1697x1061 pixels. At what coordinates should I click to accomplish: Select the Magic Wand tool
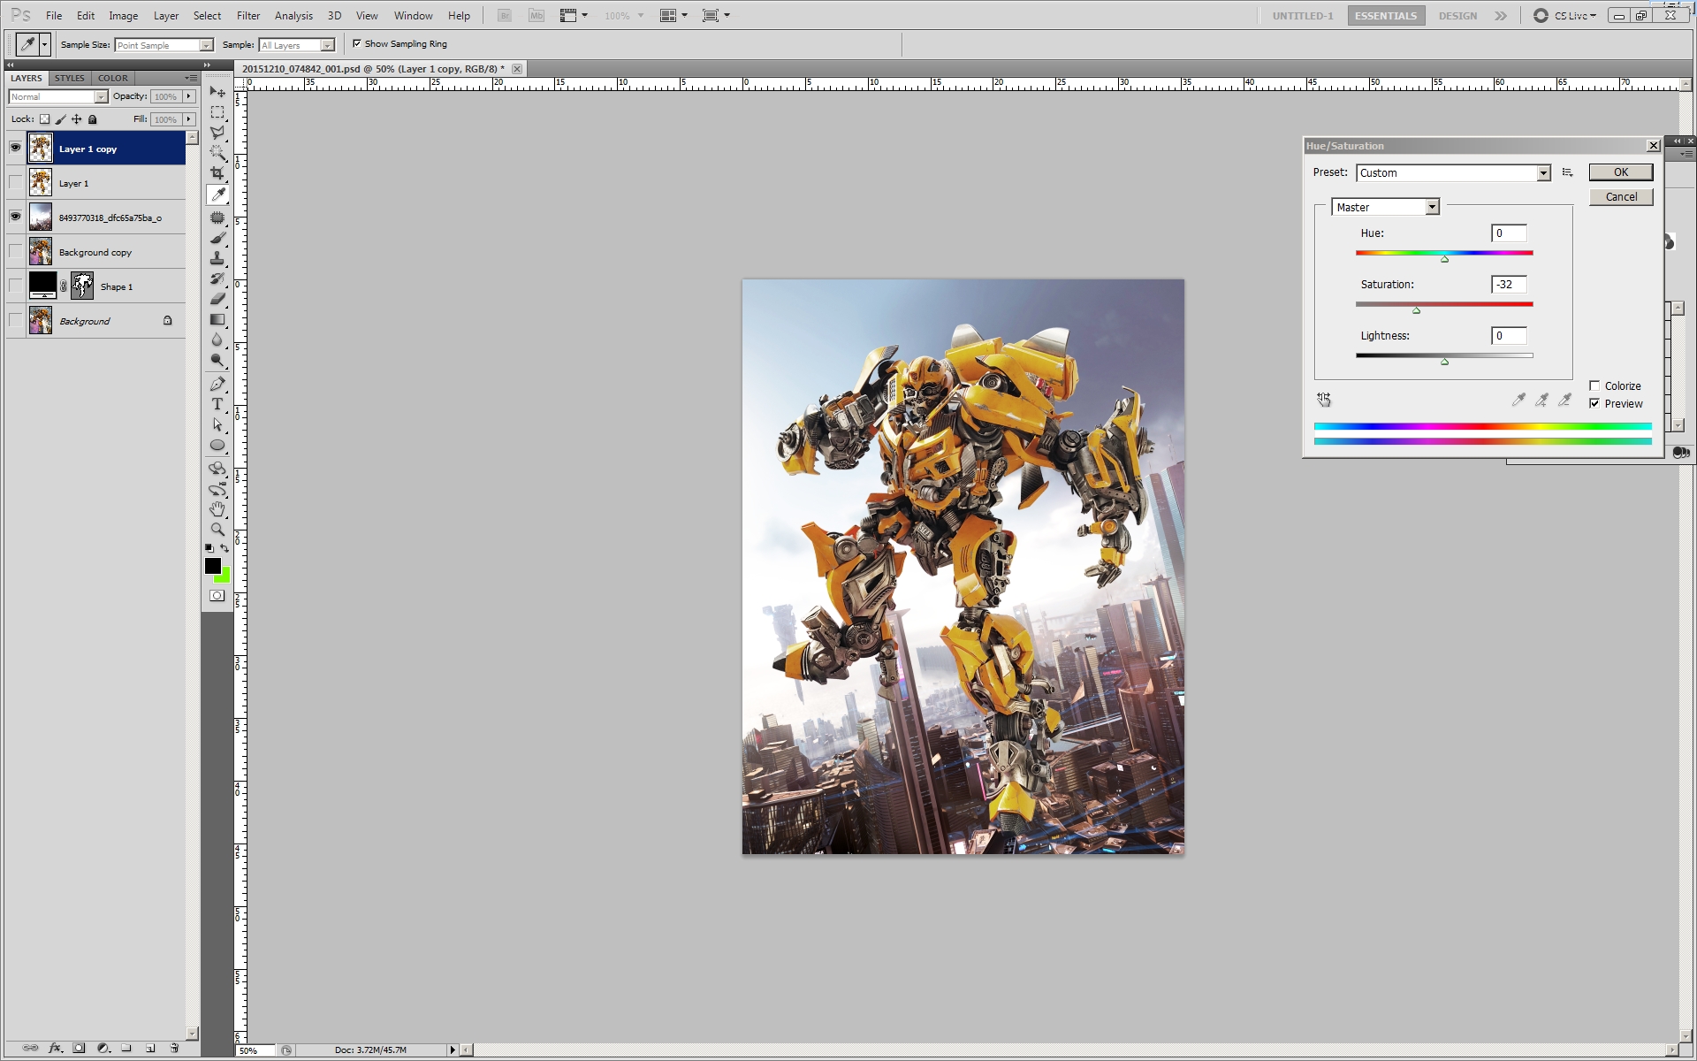[217, 153]
